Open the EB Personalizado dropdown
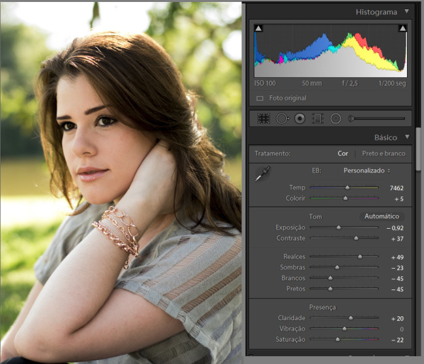424x364 pixels. (x=367, y=171)
